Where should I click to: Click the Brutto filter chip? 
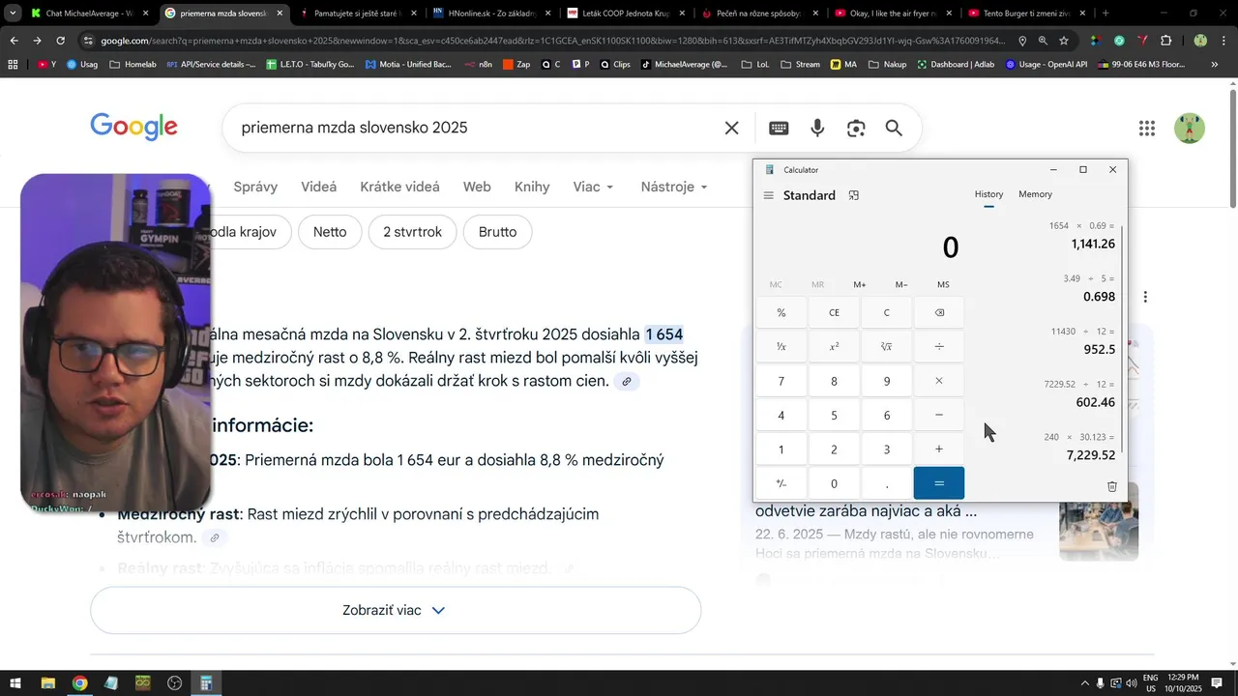tap(497, 232)
